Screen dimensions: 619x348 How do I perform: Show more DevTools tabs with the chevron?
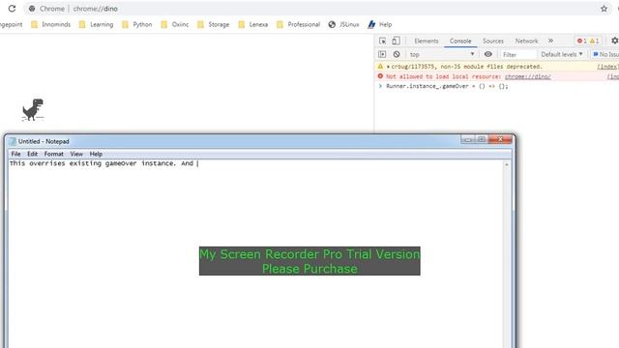550,41
